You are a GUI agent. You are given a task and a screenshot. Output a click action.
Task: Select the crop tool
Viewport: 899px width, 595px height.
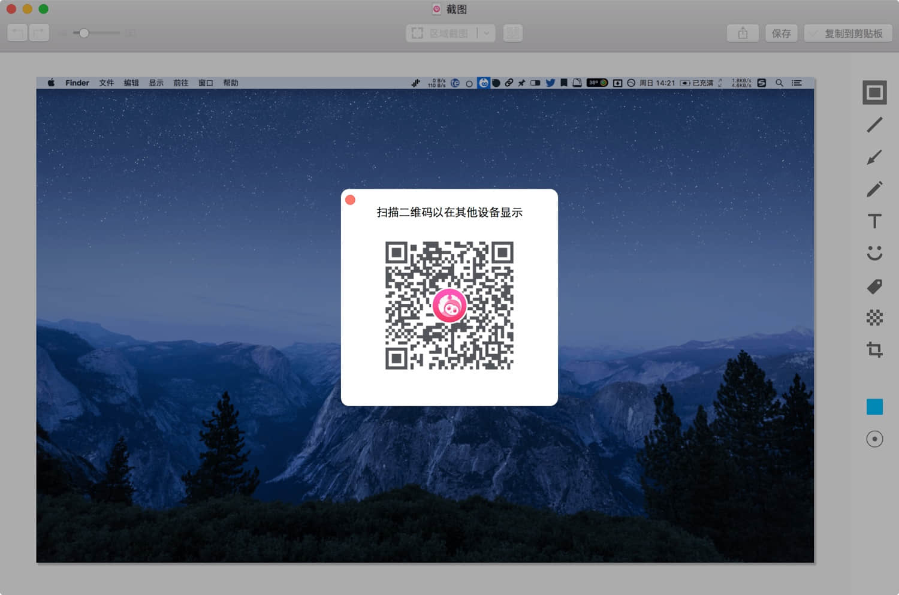pyautogui.click(x=874, y=351)
